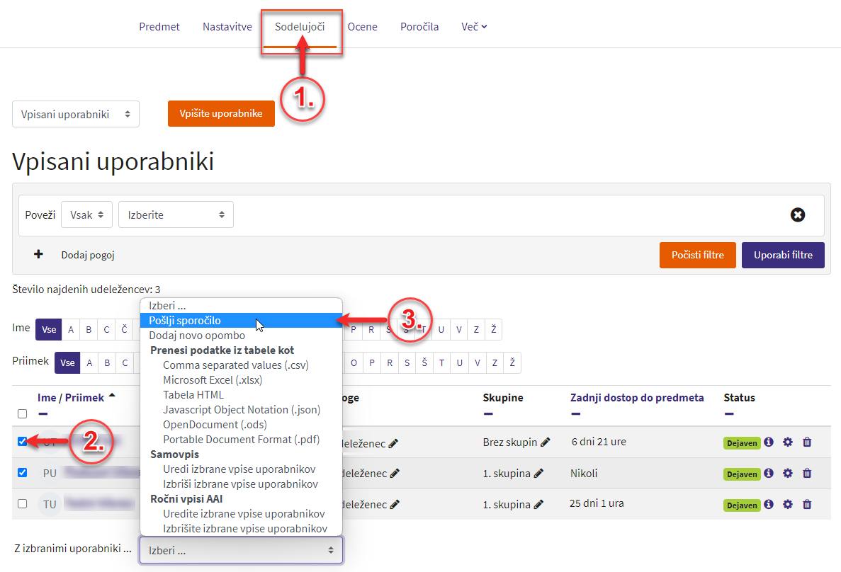The height and width of the screenshot is (572, 841).
Task: Open the Vsak match dropdown
Action: pos(86,214)
